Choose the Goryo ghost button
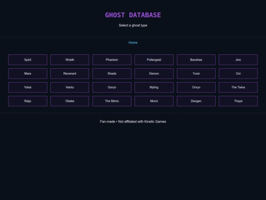The height and width of the screenshot is (200, 266). [x=112, y=87]
